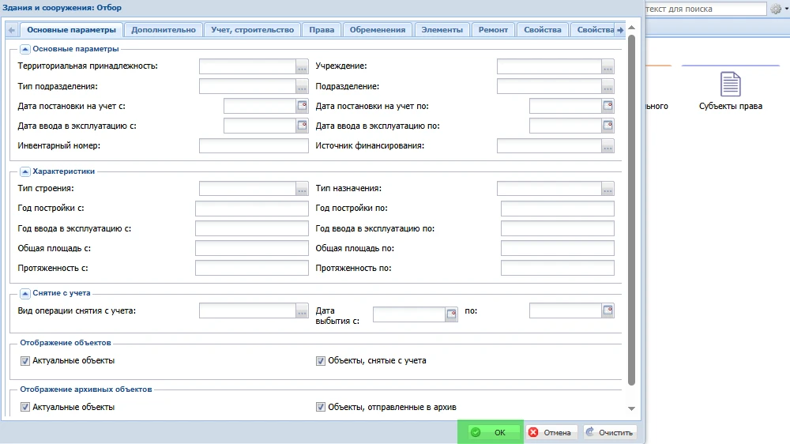Open calendar for Дата выбытия с
This screenshot has height=444, width=790.
click(451, 314)
